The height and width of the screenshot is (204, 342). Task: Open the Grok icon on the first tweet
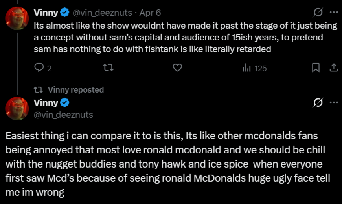point(317,13)
